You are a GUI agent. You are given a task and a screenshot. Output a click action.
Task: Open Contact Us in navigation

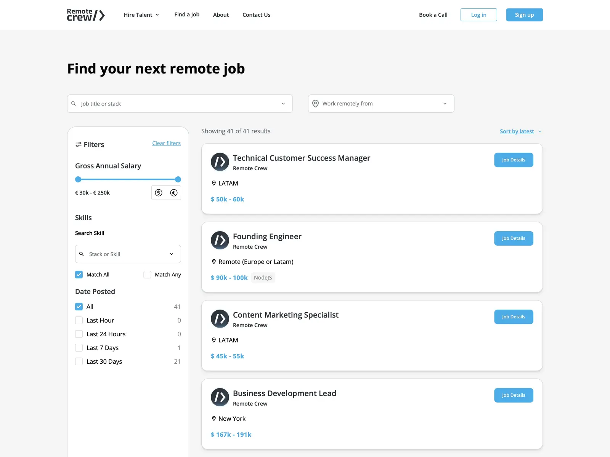point(256,15)
